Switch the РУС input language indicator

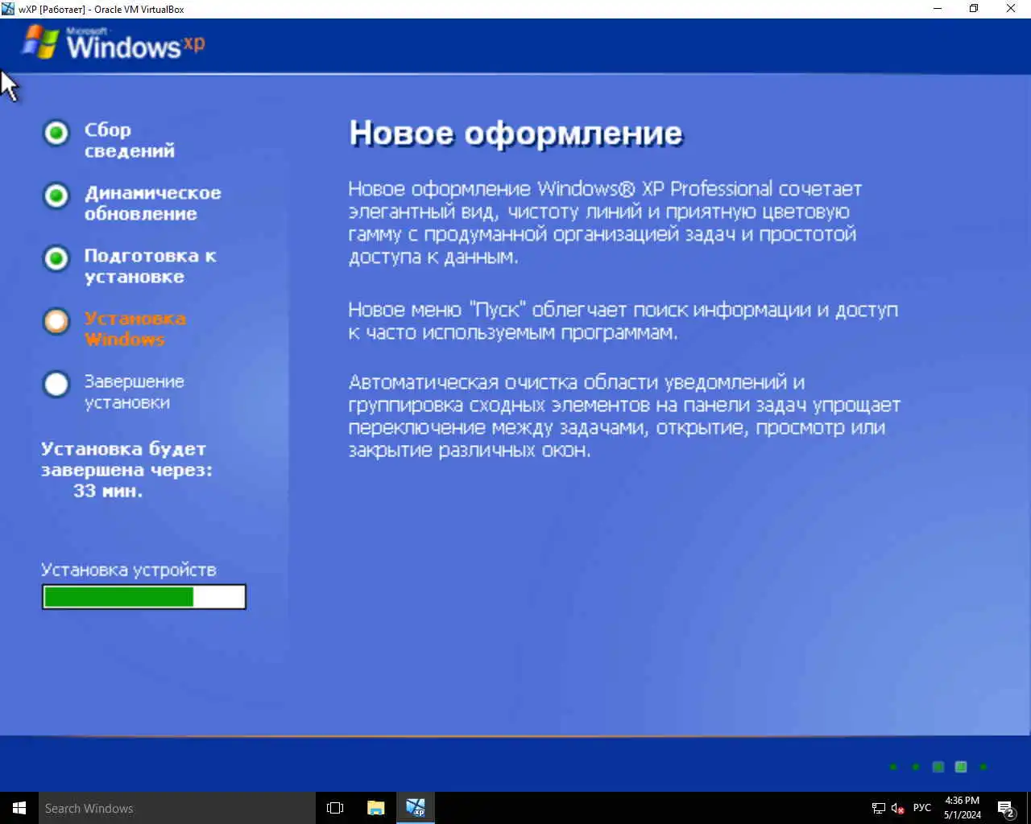coord(922,808)
